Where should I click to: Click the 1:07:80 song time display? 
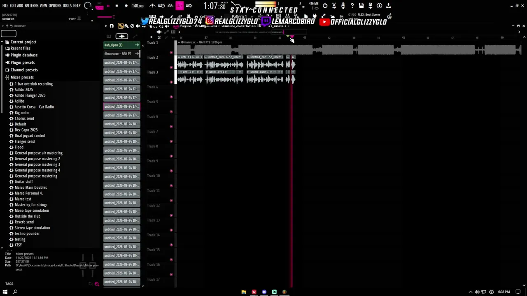[215, 6]
